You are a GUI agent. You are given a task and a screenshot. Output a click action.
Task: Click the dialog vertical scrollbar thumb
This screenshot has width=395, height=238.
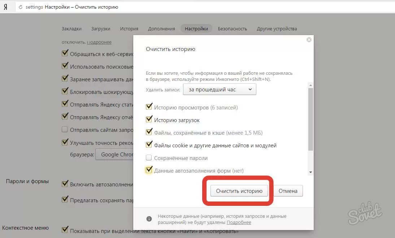click(311, 120)
